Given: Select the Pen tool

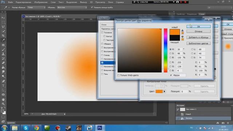Looking at the screenshot, I should (3, 81).
